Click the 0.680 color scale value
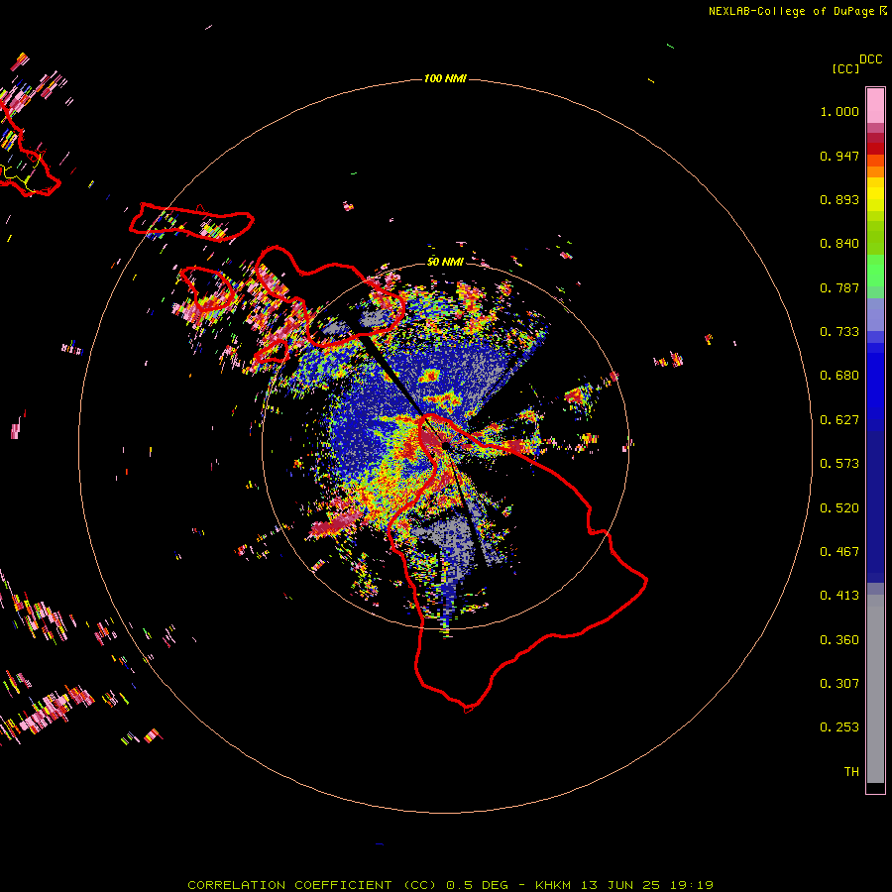The image size is (892, 892). tap(839, 376)
